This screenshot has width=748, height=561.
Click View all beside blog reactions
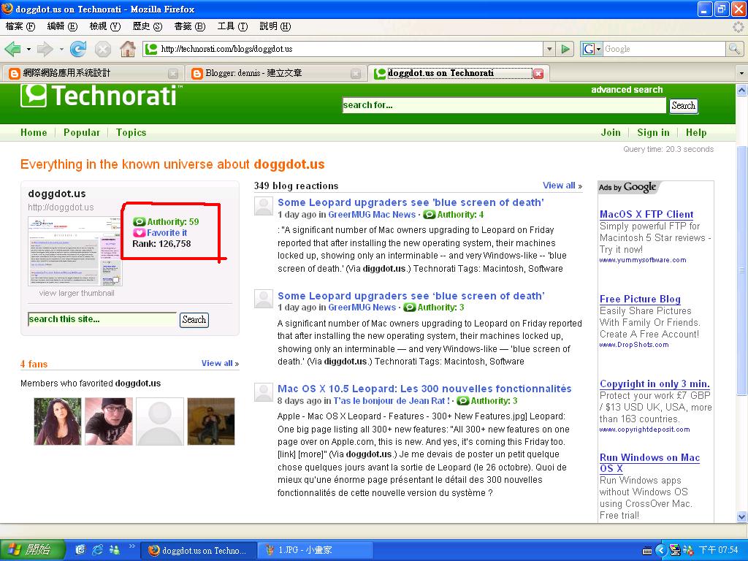point(562,186)
